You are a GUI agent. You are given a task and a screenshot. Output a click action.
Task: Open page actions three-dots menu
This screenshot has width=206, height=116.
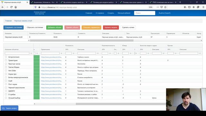tap(158, 7)
